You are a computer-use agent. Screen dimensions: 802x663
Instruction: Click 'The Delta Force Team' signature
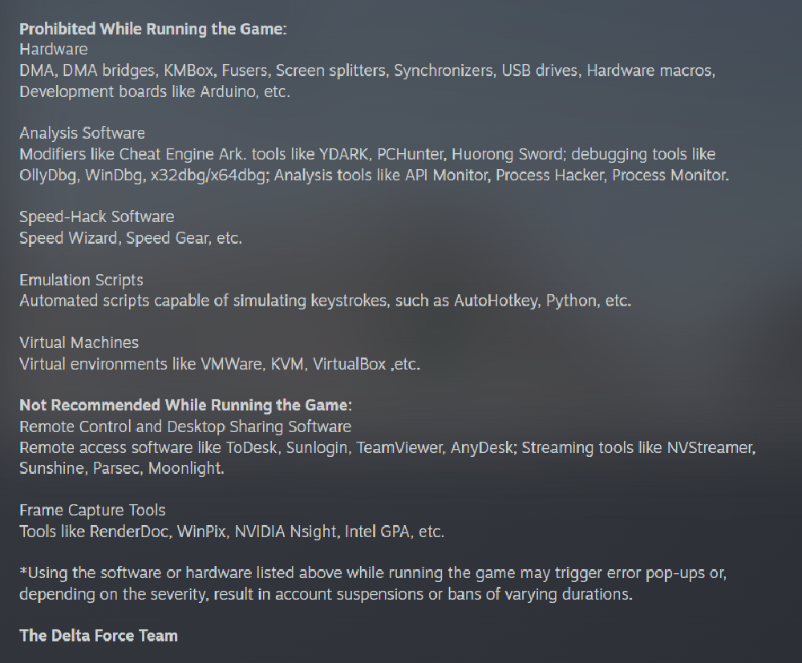(x=99, y=636)
